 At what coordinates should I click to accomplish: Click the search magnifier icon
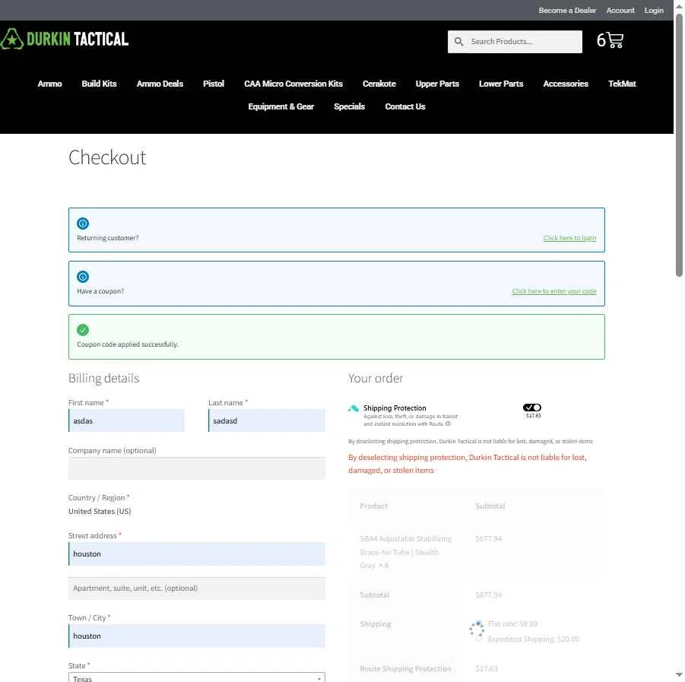tap(458, 42)
